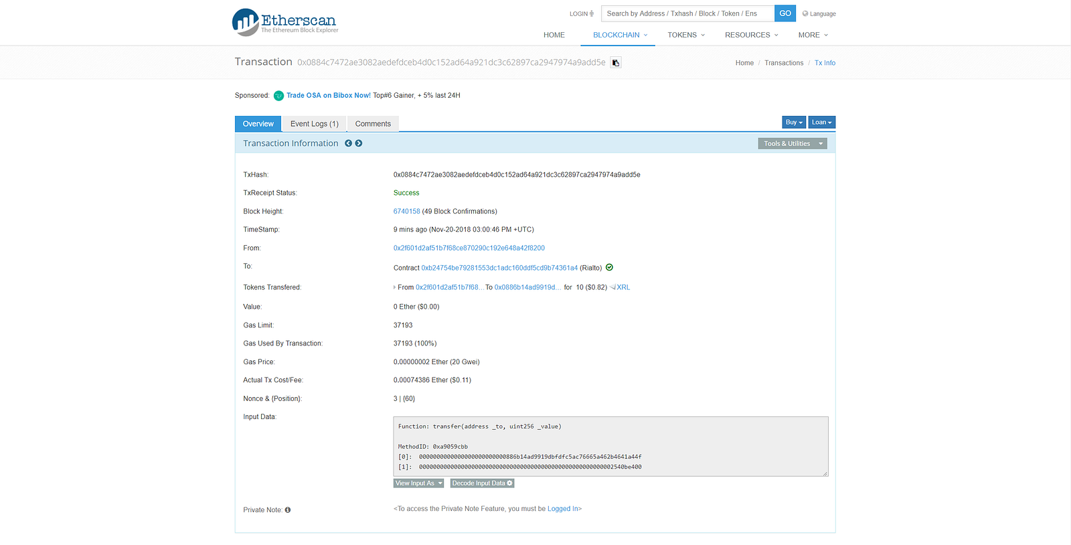Open the Logged In link
This screenshot has height=545, width=1071.
[x=563, y=509]
